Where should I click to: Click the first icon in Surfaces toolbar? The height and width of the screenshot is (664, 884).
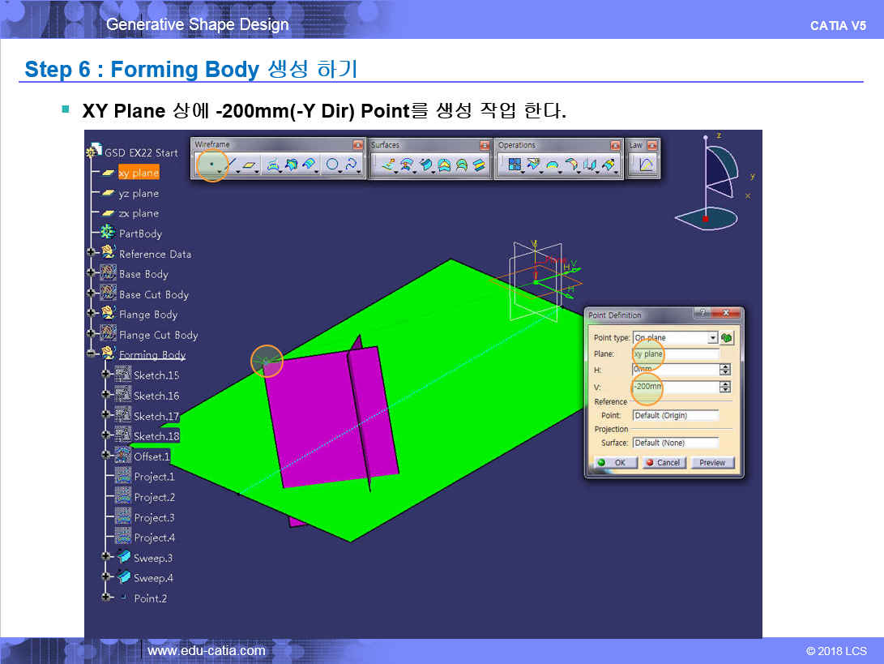[x=388, y=165]
